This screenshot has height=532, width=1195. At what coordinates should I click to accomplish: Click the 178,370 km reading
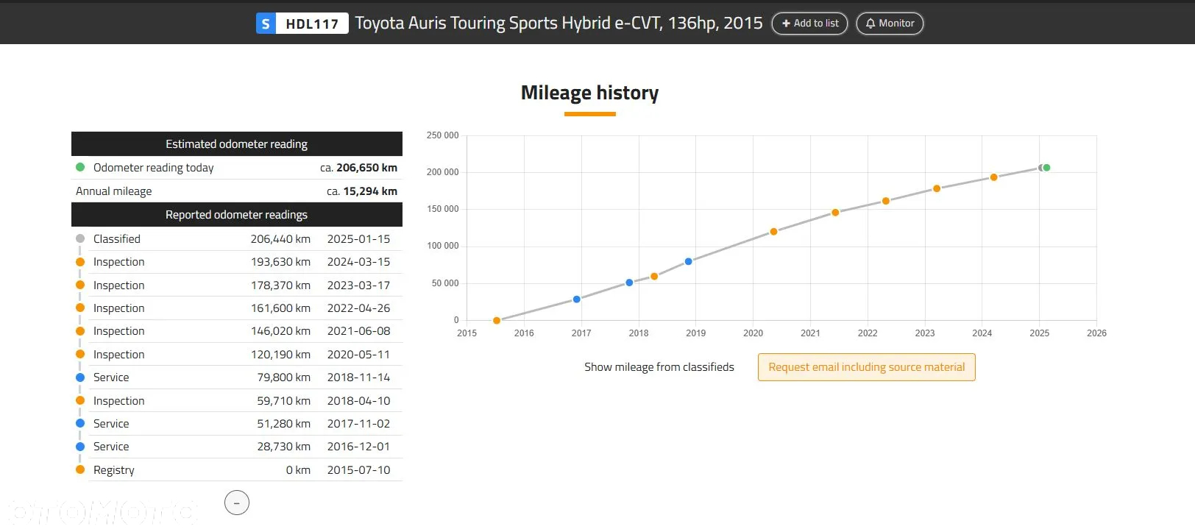pyautogui.click(x=280, y=285)
